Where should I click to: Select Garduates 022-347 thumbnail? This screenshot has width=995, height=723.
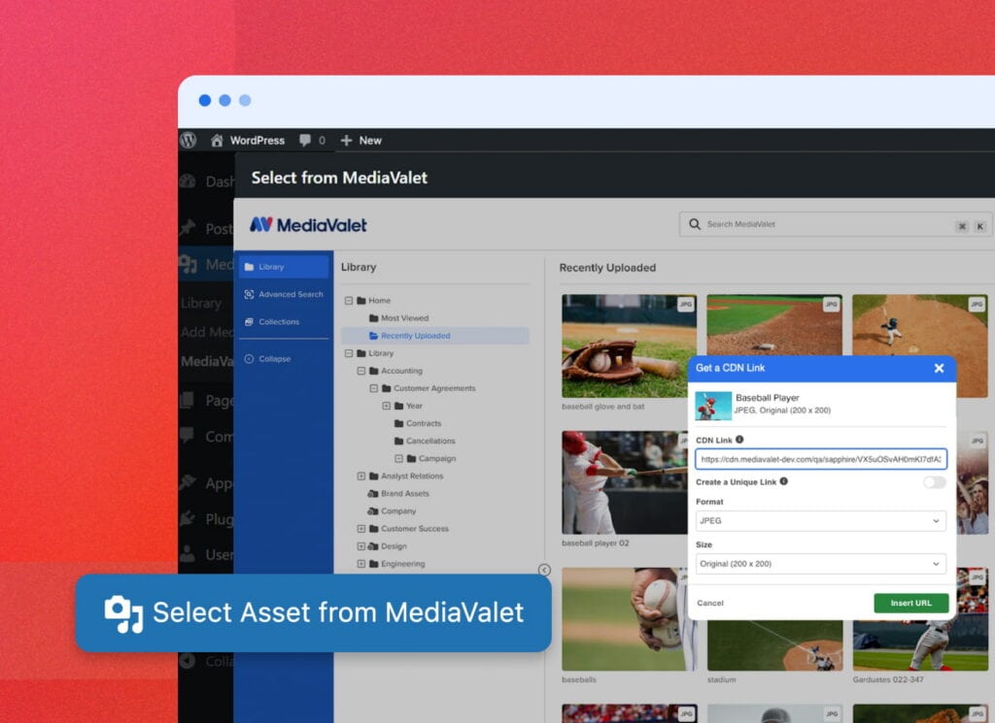920,645
